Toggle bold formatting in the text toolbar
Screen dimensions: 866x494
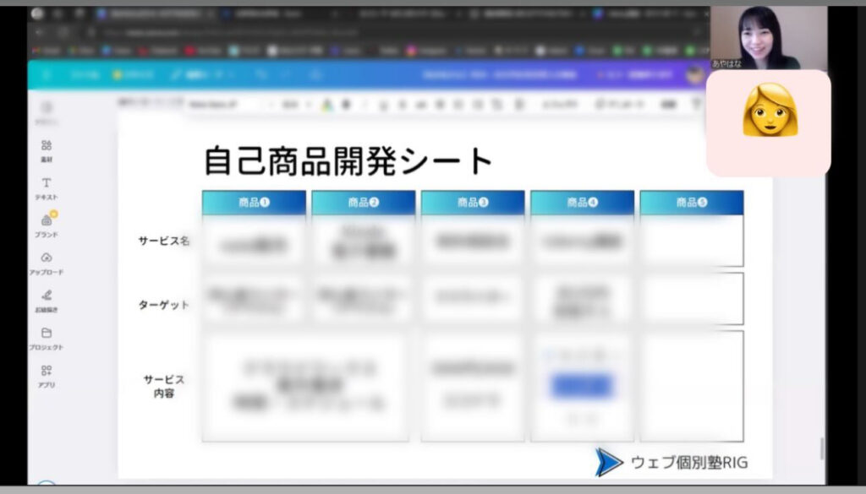point(346,105)
